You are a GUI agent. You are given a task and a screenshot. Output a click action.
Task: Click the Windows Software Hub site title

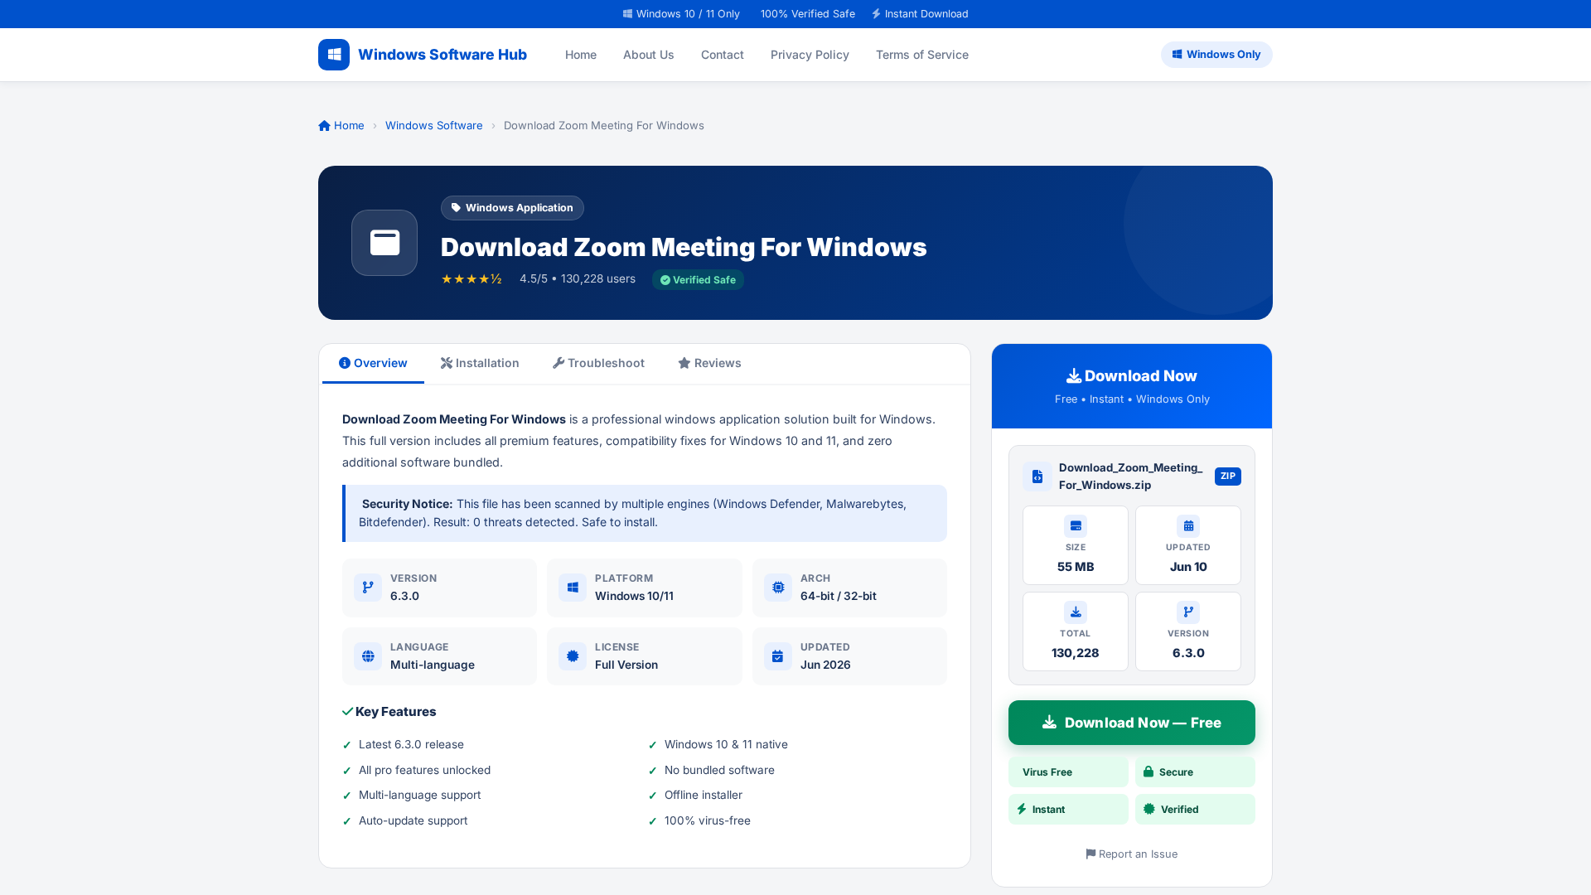[442, 55]
